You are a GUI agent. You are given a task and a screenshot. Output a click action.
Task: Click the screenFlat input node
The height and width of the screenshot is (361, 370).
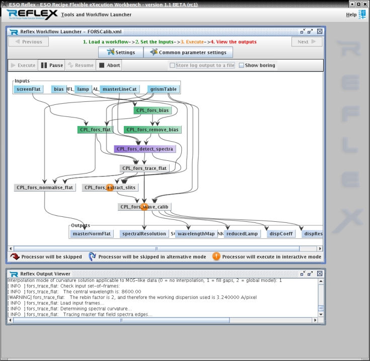[29, 89]
